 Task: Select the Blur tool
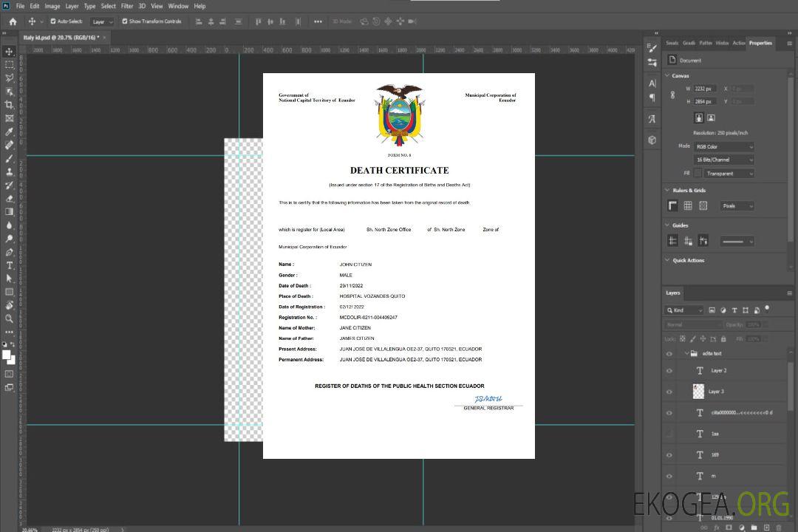[9, 225]
